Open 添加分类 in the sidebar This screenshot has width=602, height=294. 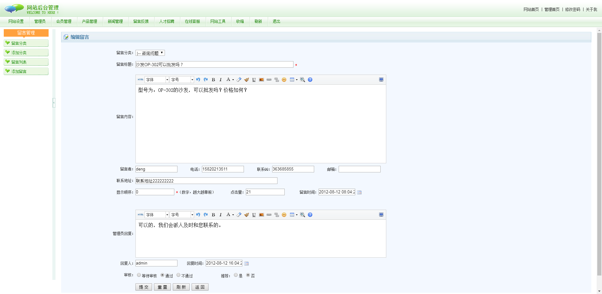pyautogui.click(x=26, y=53)
